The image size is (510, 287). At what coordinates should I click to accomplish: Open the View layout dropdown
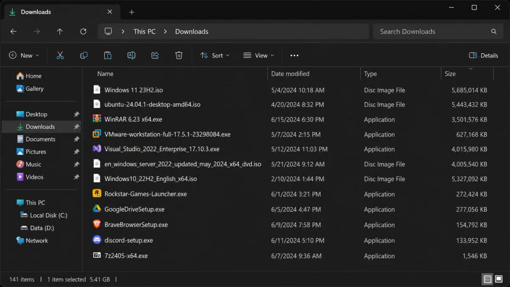(x=259, y=55)
